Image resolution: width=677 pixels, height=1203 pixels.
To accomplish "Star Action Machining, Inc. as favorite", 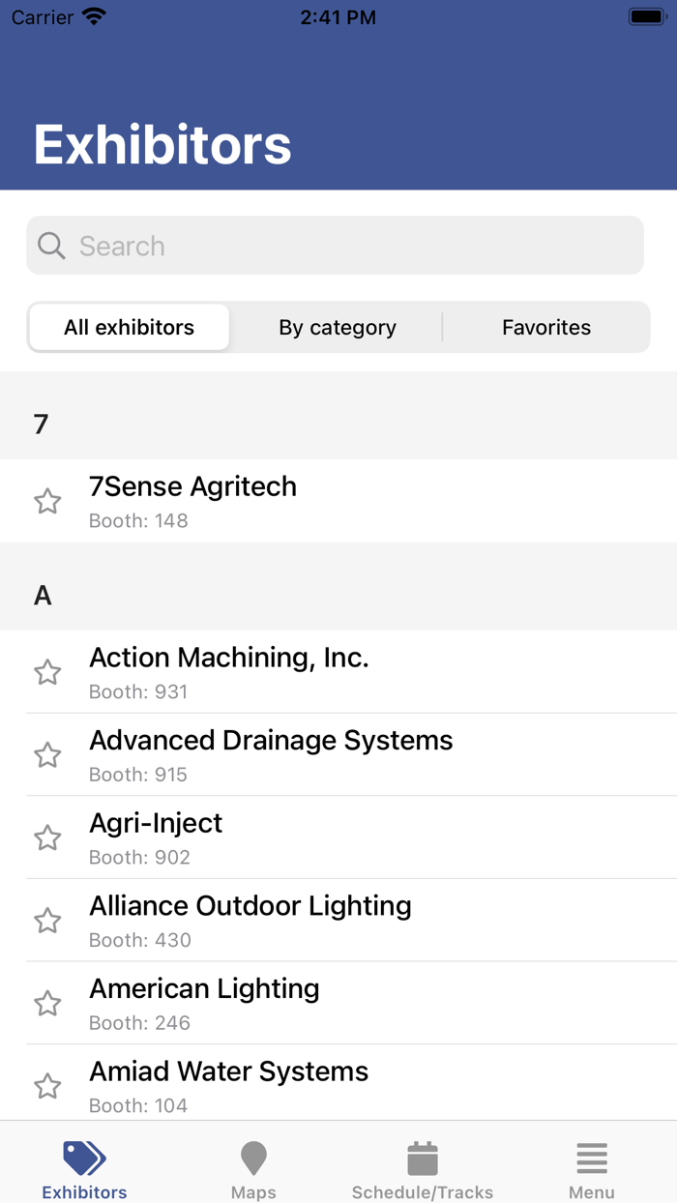I will click(47, 672).
